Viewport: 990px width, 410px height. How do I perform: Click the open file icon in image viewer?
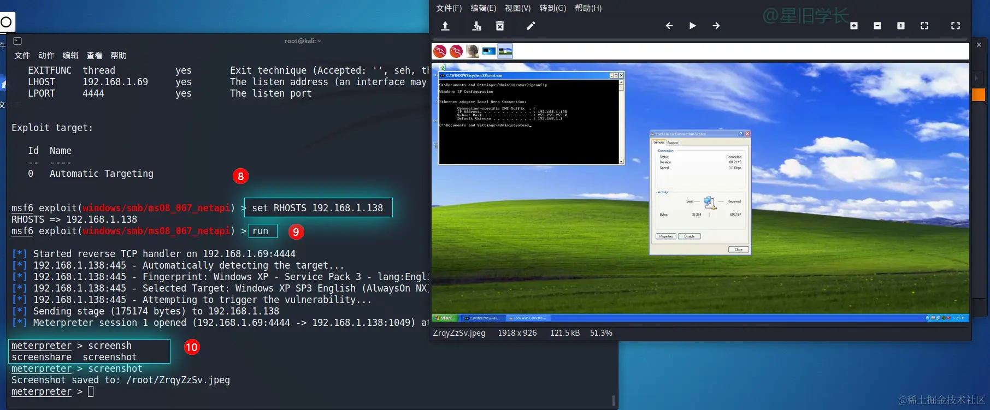pyautogui.click(x=445, y=26)
